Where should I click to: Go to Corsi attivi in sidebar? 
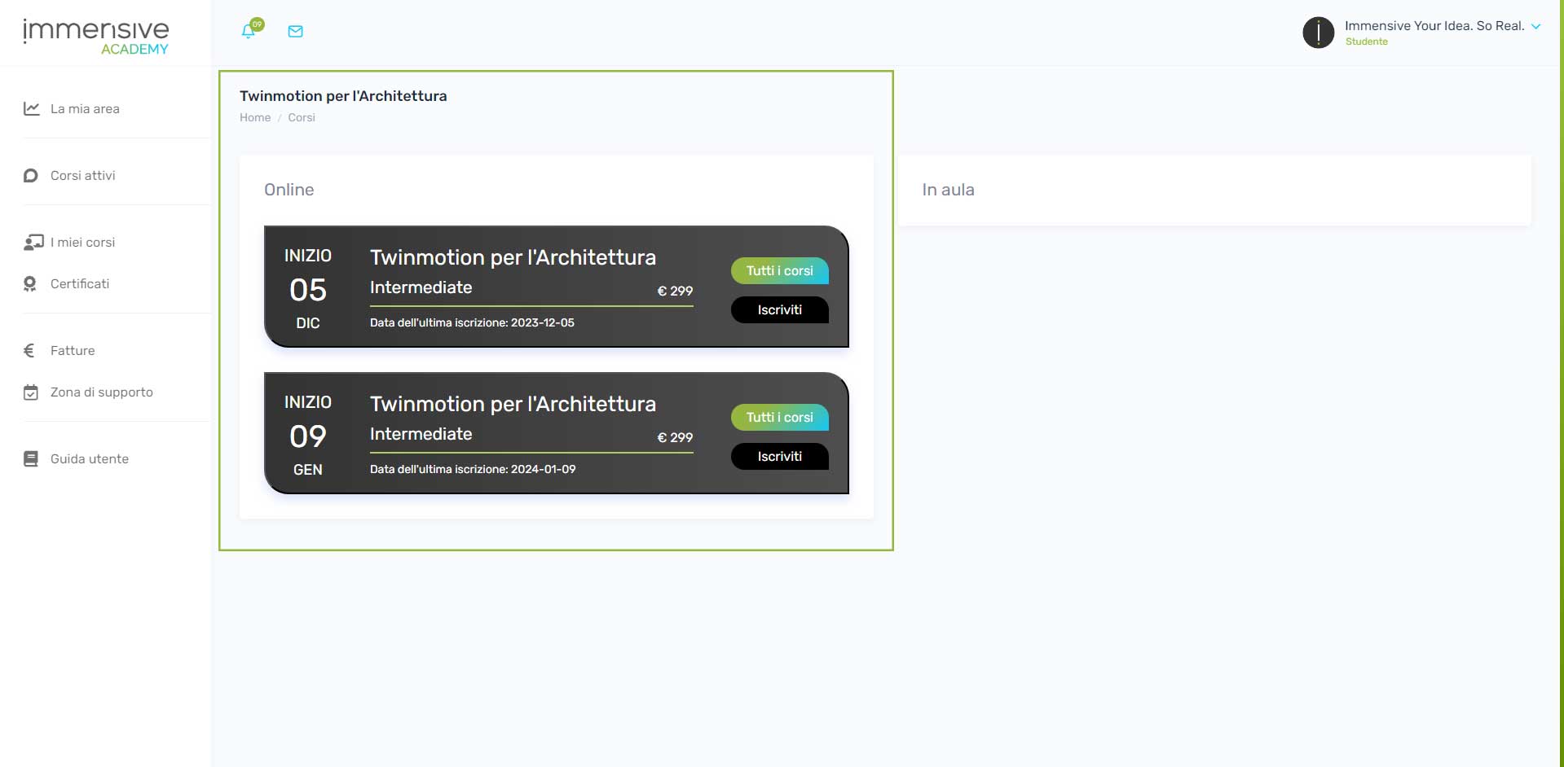click(82, 175)
